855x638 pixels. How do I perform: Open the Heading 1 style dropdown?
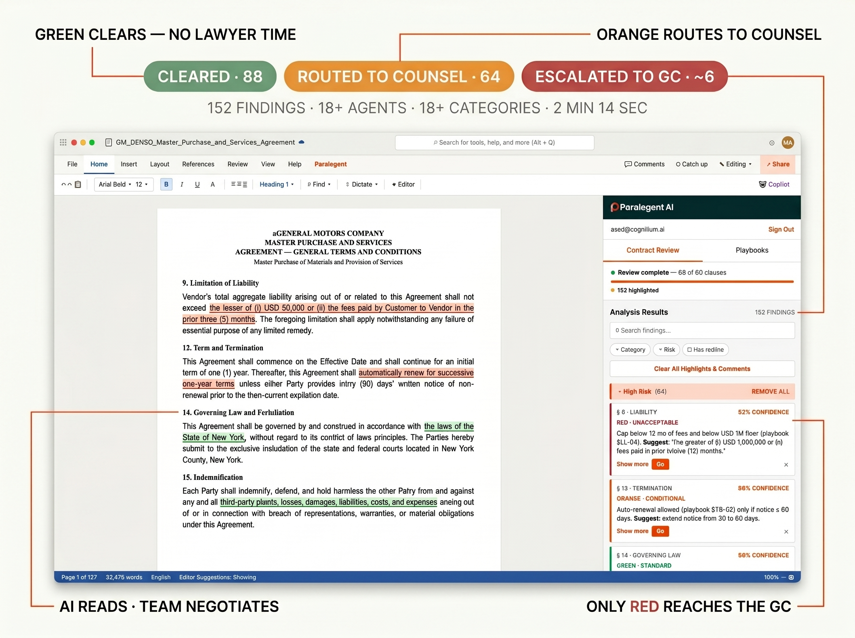click(x=277, y=184)
